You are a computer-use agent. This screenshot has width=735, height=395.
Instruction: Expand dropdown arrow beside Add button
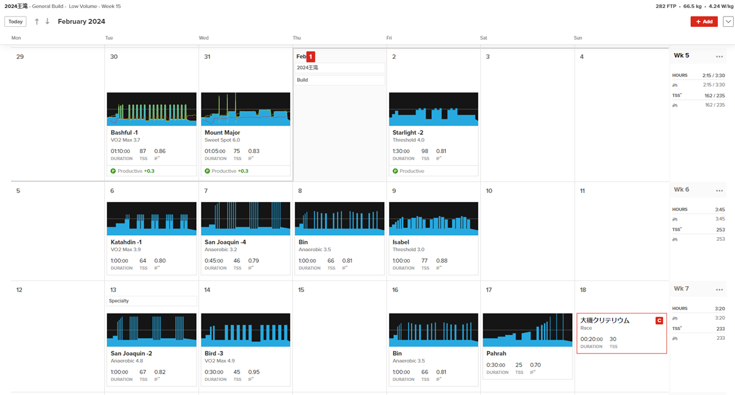pos(728,21)
